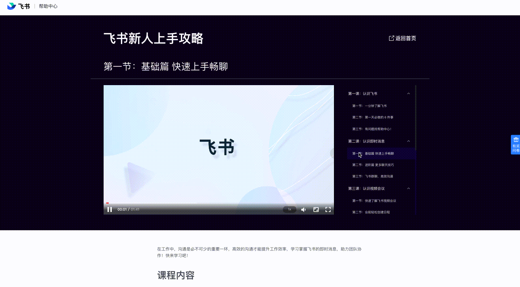Toggle web page fullscreen for the video
Viewport: 520px width, 287px height.
point(316,210)
